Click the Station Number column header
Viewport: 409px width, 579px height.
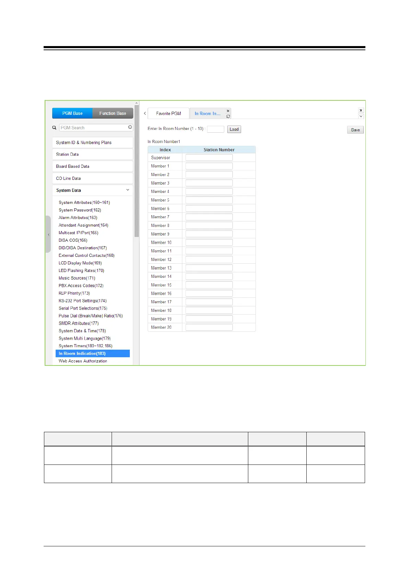[219, 150]
